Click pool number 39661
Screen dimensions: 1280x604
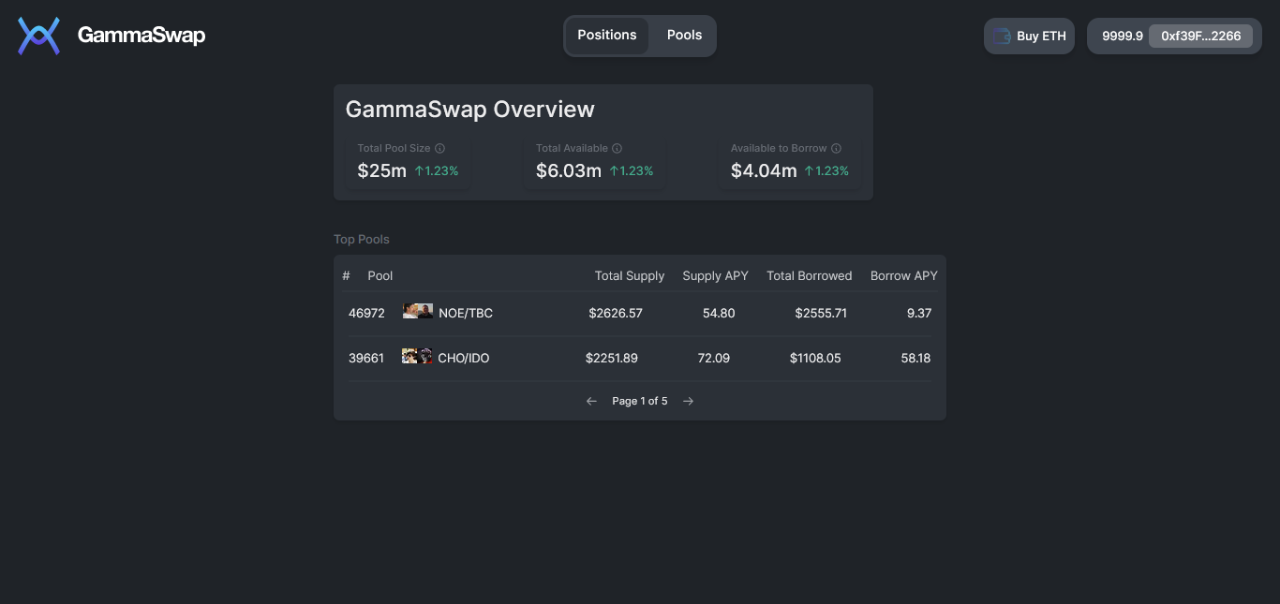point(366,359)
